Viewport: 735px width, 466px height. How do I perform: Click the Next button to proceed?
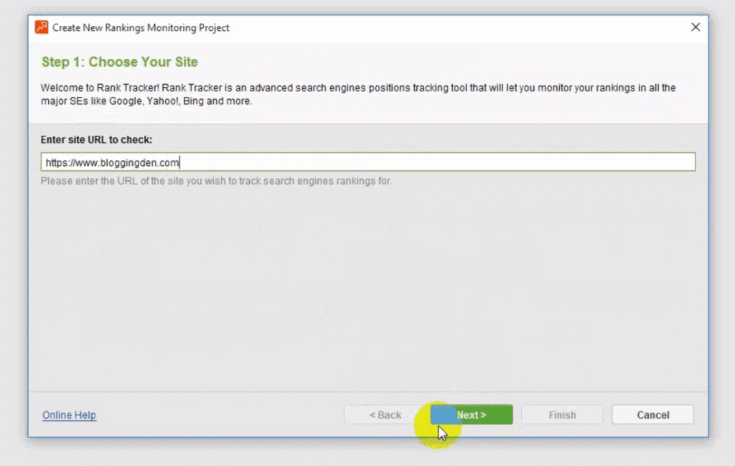pos(472,415)
